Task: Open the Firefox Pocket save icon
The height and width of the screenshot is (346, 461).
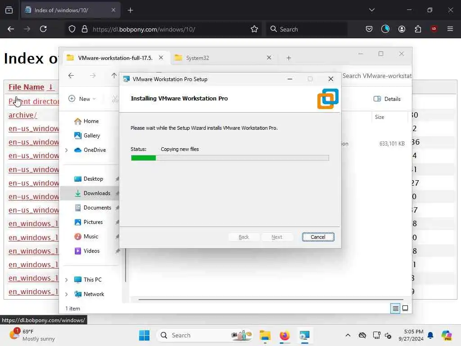Action: tap(369, 29)
